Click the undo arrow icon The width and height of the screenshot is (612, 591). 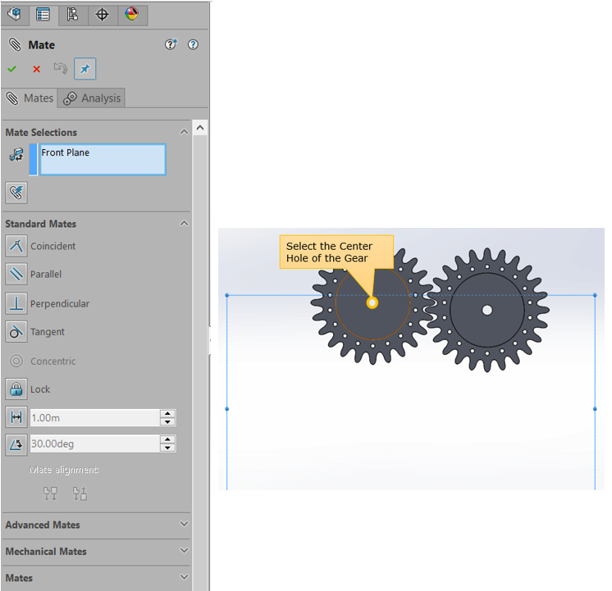point(60,69)
